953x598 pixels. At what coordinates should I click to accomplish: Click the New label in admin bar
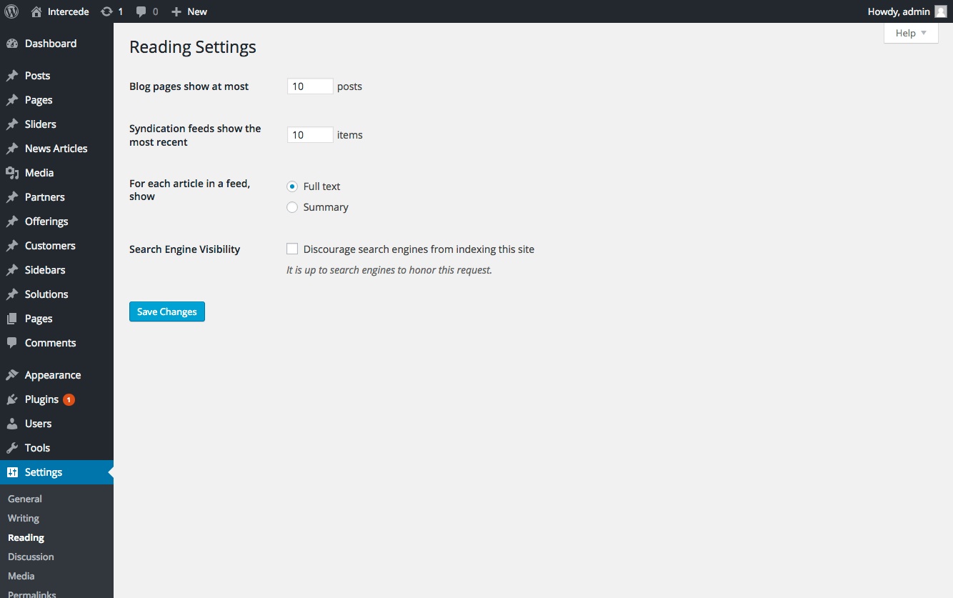coord(197,11)
